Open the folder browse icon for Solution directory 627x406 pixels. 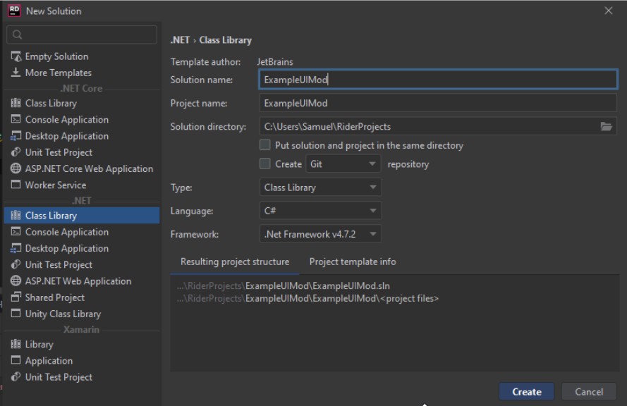pyautogui.click(x=606, y=127)
